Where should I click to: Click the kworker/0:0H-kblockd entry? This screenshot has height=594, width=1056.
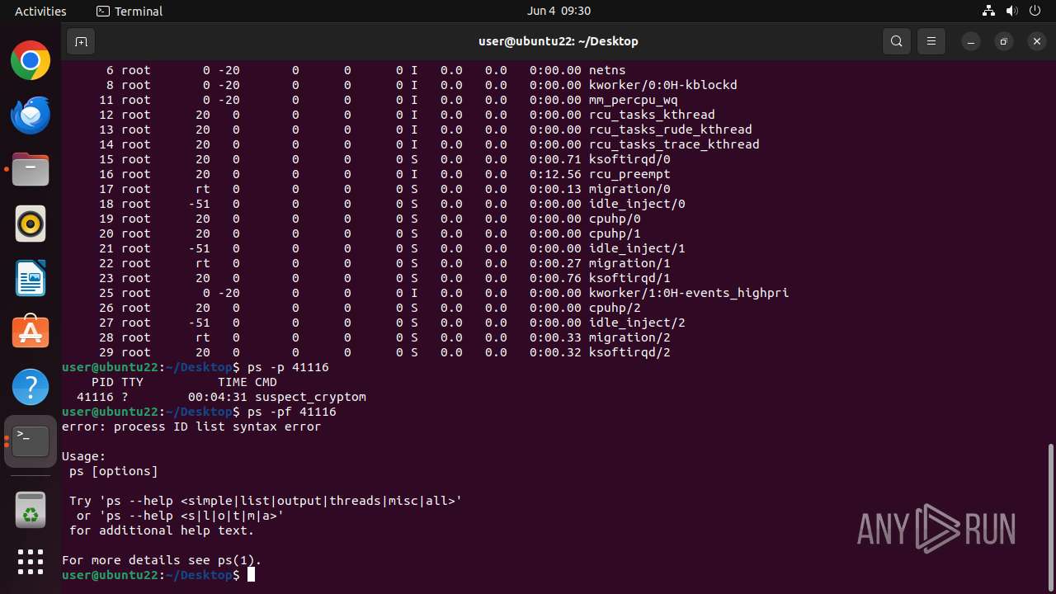663,85
